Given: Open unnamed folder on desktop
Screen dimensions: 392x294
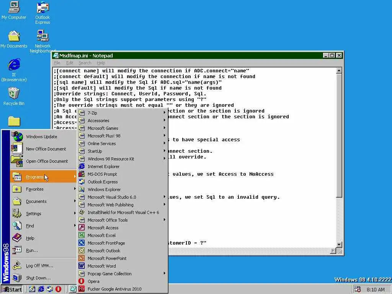Looking at the screenshot, I should click(14, 121).
